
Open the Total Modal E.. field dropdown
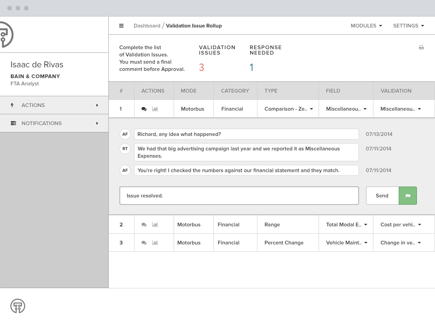coord(347,225)
